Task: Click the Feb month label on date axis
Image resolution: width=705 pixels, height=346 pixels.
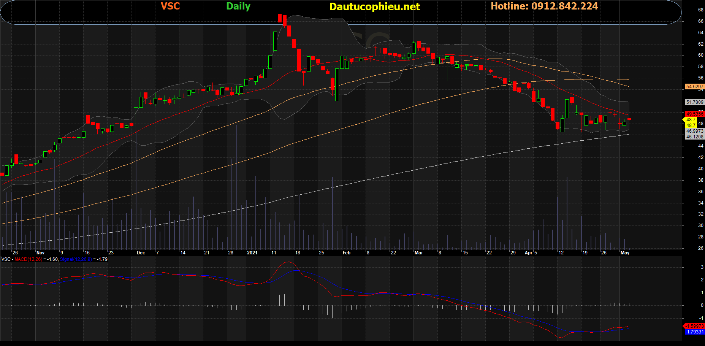Action: click(x=347, y=253)
